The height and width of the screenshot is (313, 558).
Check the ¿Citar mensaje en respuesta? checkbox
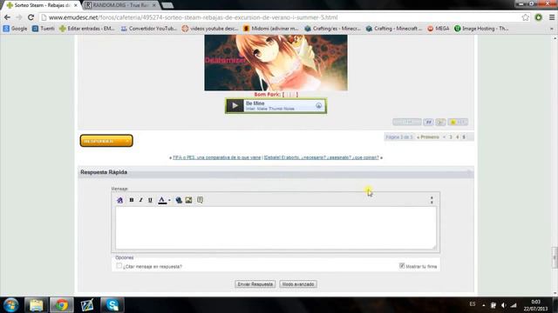pyautogui.click(x=119, y=266)
